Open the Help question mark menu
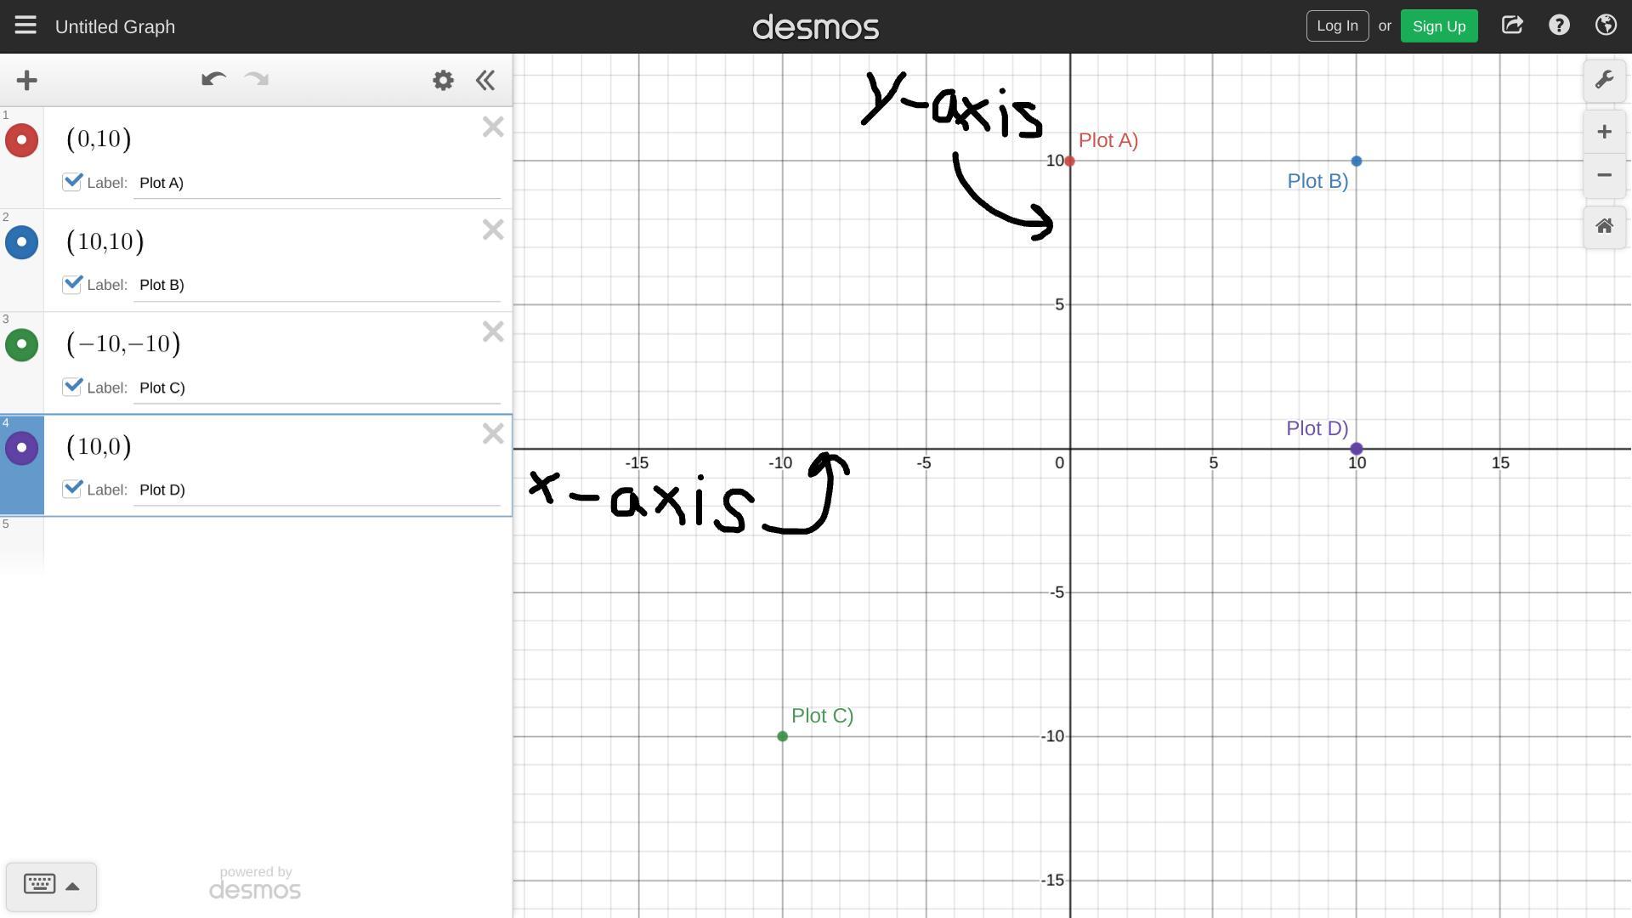The height and width of the screenshot is (918, 1632). [x=1559, y=25]
